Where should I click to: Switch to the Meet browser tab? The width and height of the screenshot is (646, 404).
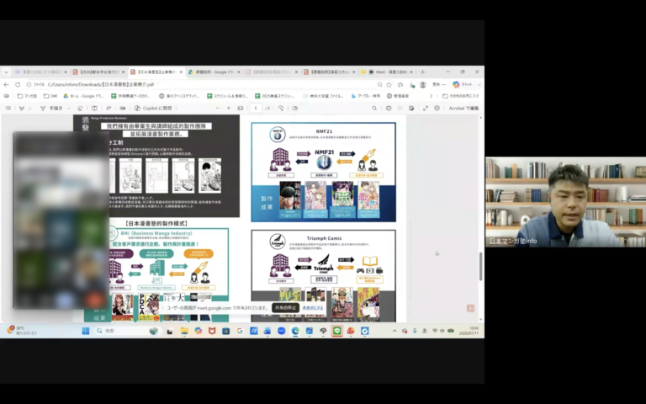(x=387, y=72)
